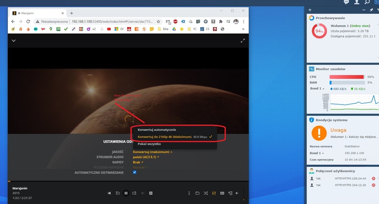This screenshot has width=379, height=204.
Task: Open the Microsoft Of bookmark
Action: (x=119, y=29)
